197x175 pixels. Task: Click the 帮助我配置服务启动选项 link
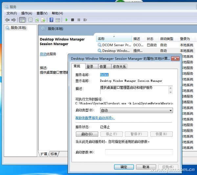pyautogui.click(x=95, y=118)
